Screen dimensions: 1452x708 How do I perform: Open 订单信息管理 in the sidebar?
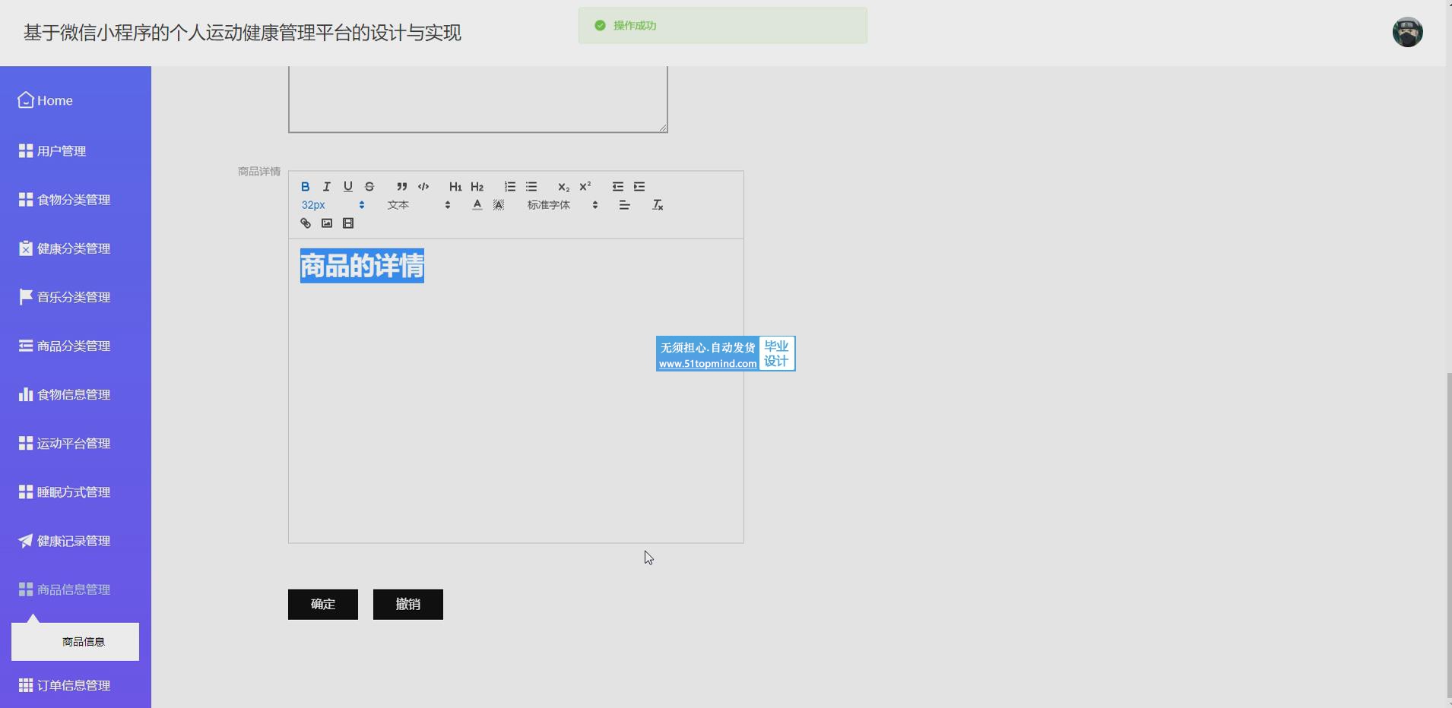(x=75, y=685)
